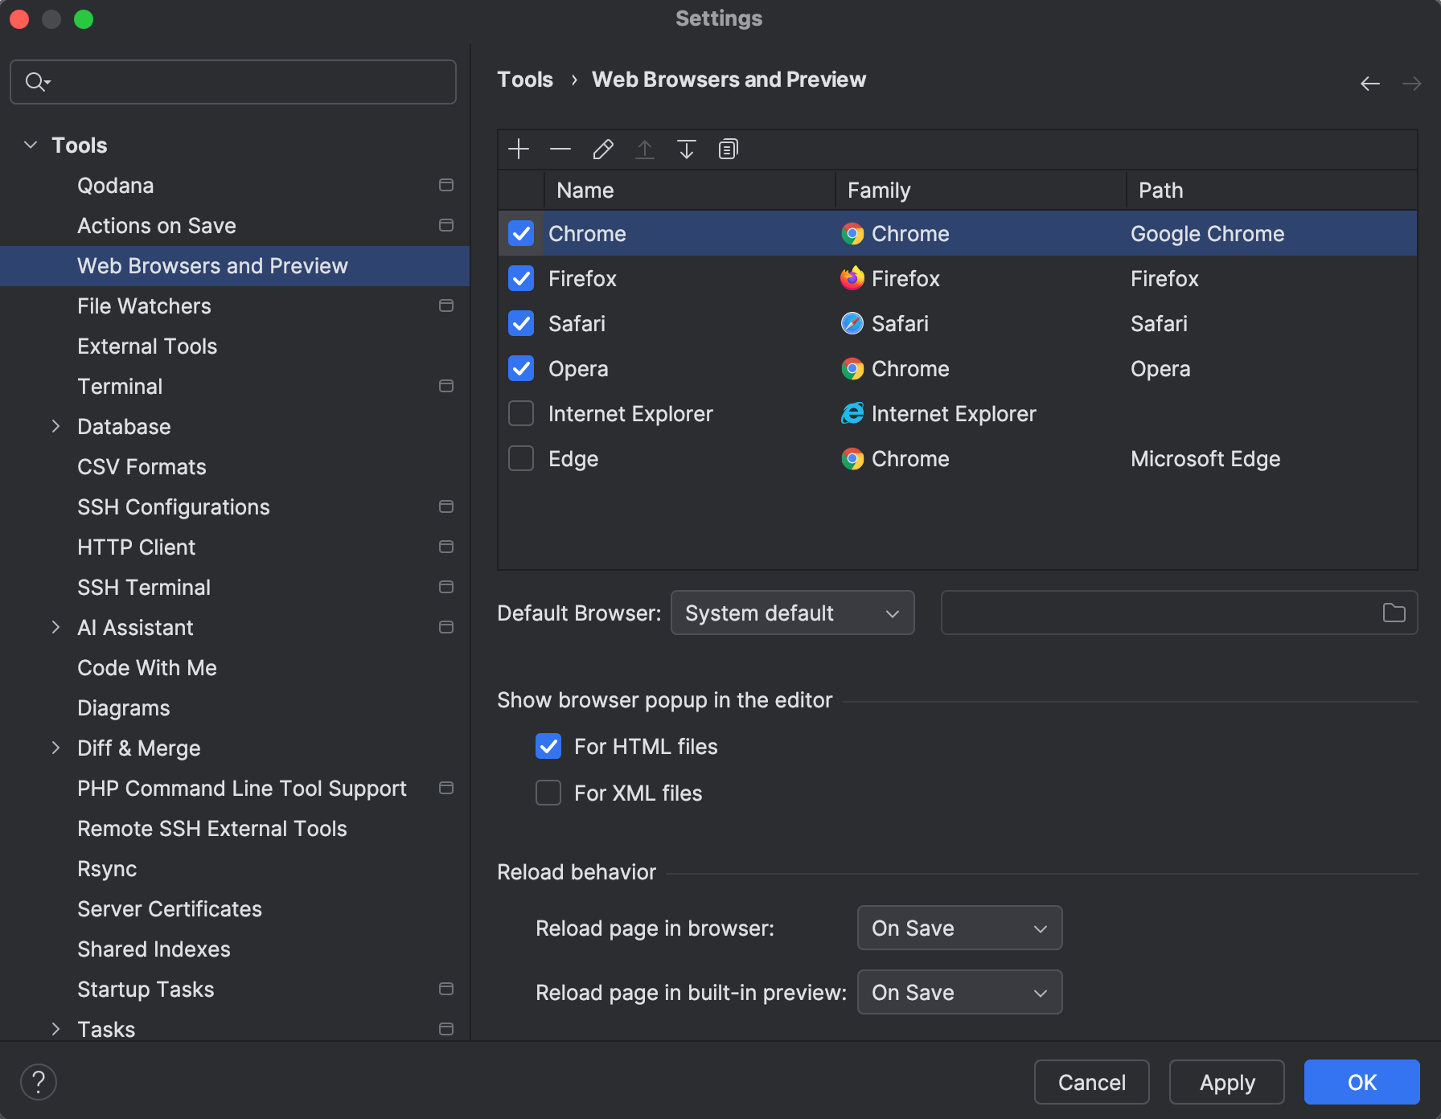The height and width of the screenshot is (1119, 1441).
Task: Add a new browser with the plus icon
Action: [519, 149]
